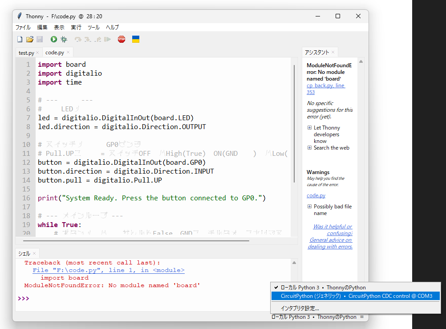Open the 実行 menu

point(76,27)
